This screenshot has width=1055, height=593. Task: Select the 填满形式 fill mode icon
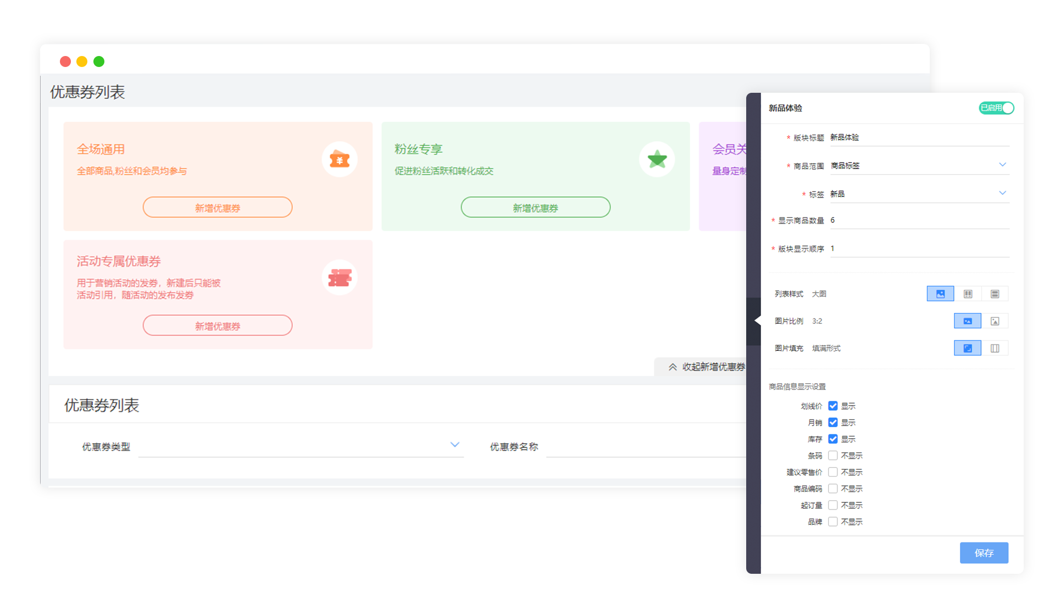click(968, 348)
